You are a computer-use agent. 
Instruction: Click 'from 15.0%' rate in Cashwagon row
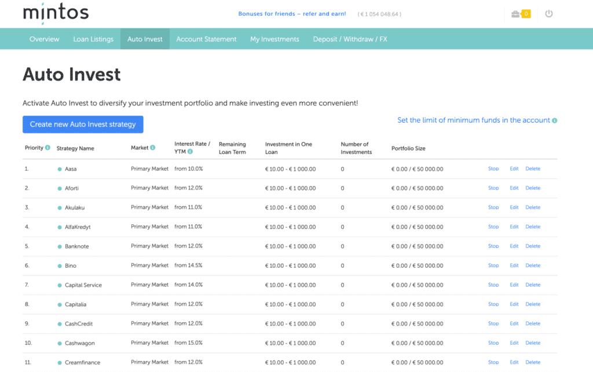pyautogui.click(x=188, y=343)
